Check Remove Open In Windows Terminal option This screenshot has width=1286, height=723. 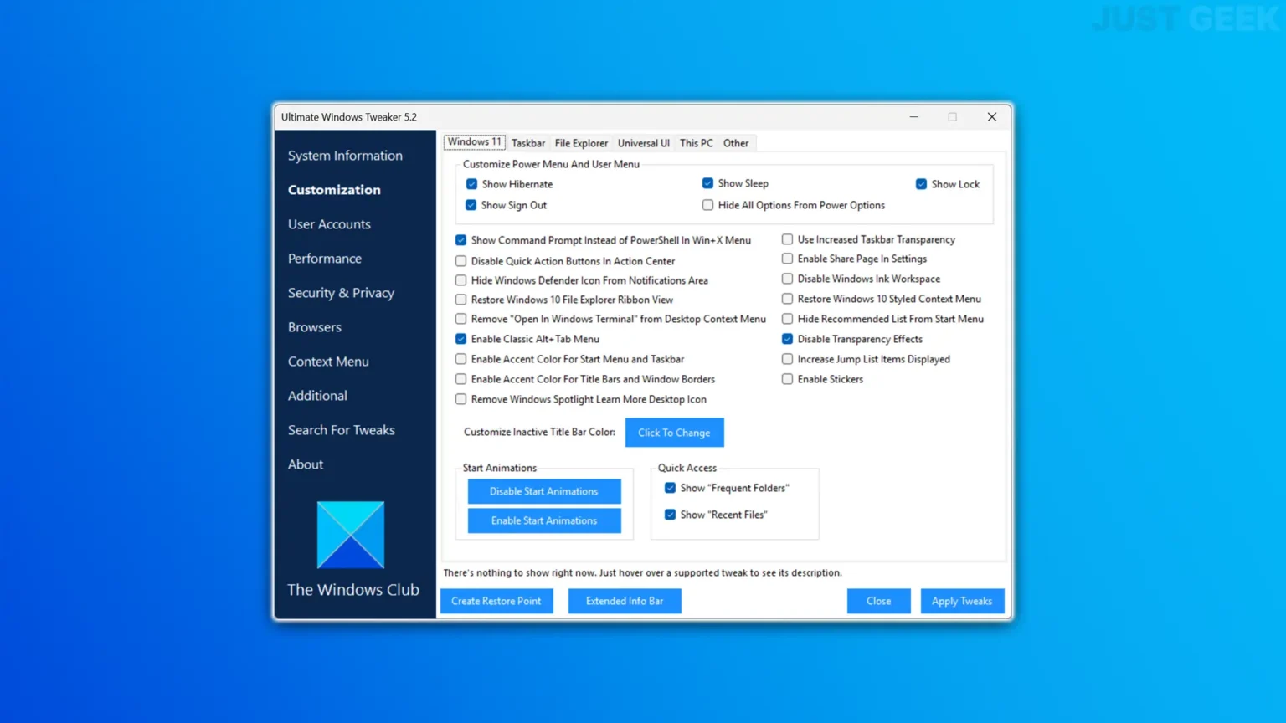tap(460, 319)
